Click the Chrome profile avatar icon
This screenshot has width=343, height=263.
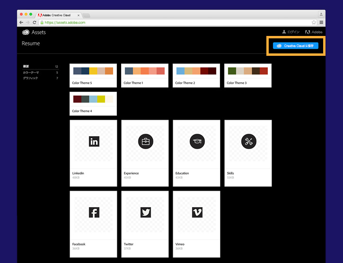tap(321, 14)
